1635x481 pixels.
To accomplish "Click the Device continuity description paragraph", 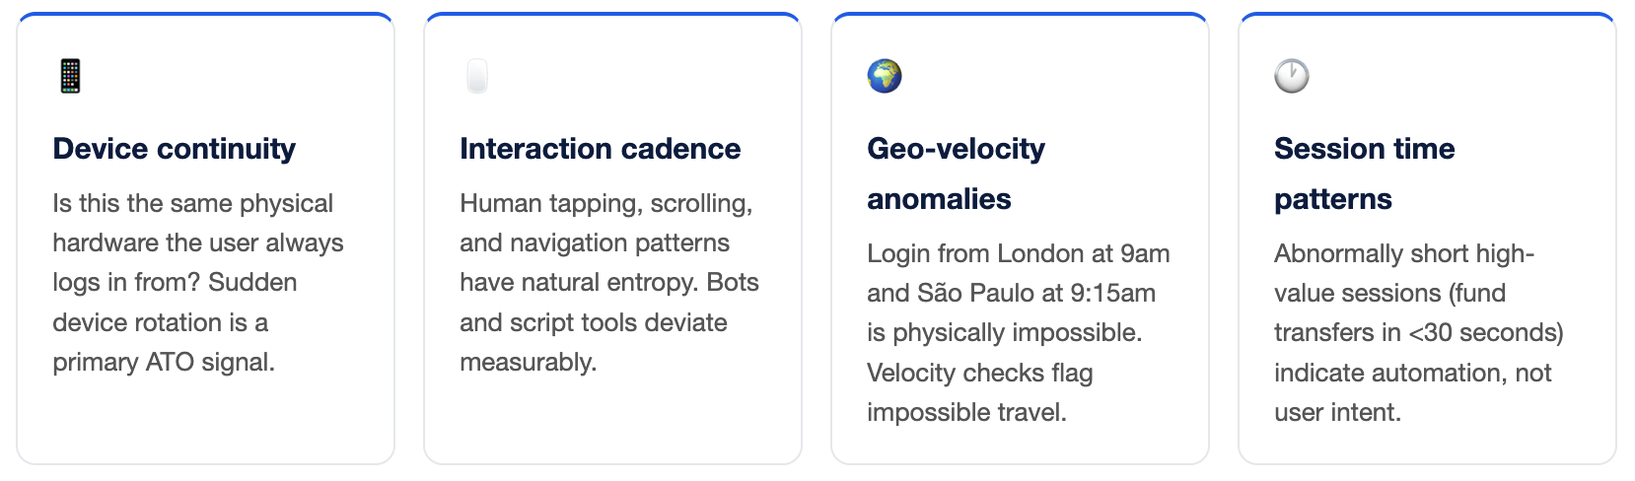I will (x=197, y=282).
